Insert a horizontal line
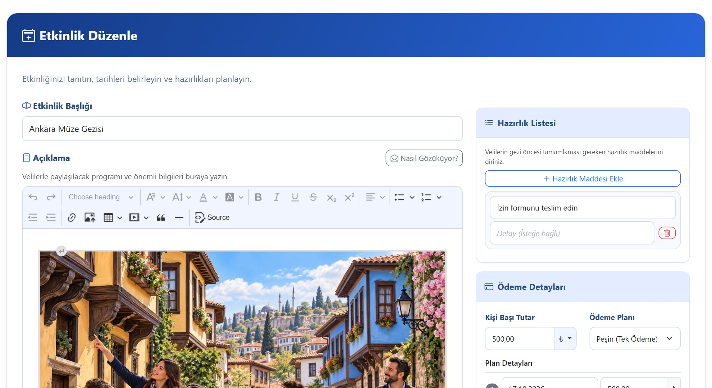Image resolution: width=712 pixels, height=388 pixels. point(179,217)
